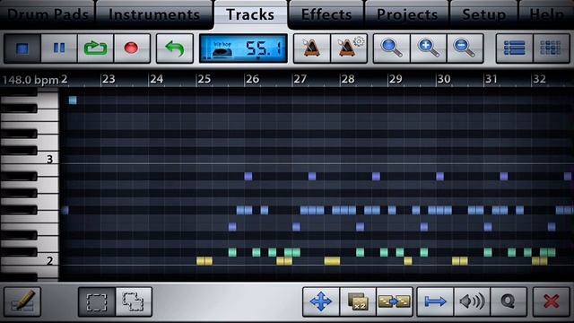Open the metronome settings with gear

tap(349, 48)
